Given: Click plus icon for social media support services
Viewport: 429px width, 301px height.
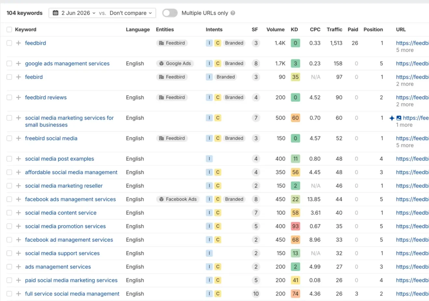Looking at the screenshot, I should pyautogui.click(x=19, y=253).
